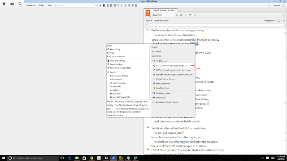Click the Isaiah reference box
This screenshot has height=161, width=287.
163,15
